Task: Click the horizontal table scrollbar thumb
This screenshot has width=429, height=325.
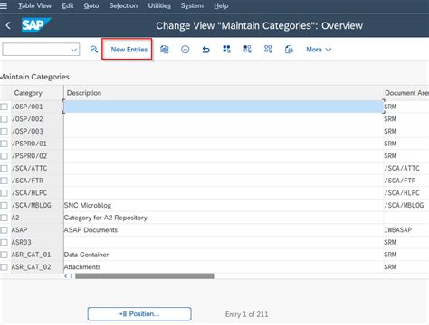Action: click(x=145, y=276)
